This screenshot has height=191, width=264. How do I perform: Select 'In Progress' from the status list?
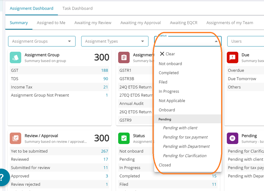coord(169,91)
